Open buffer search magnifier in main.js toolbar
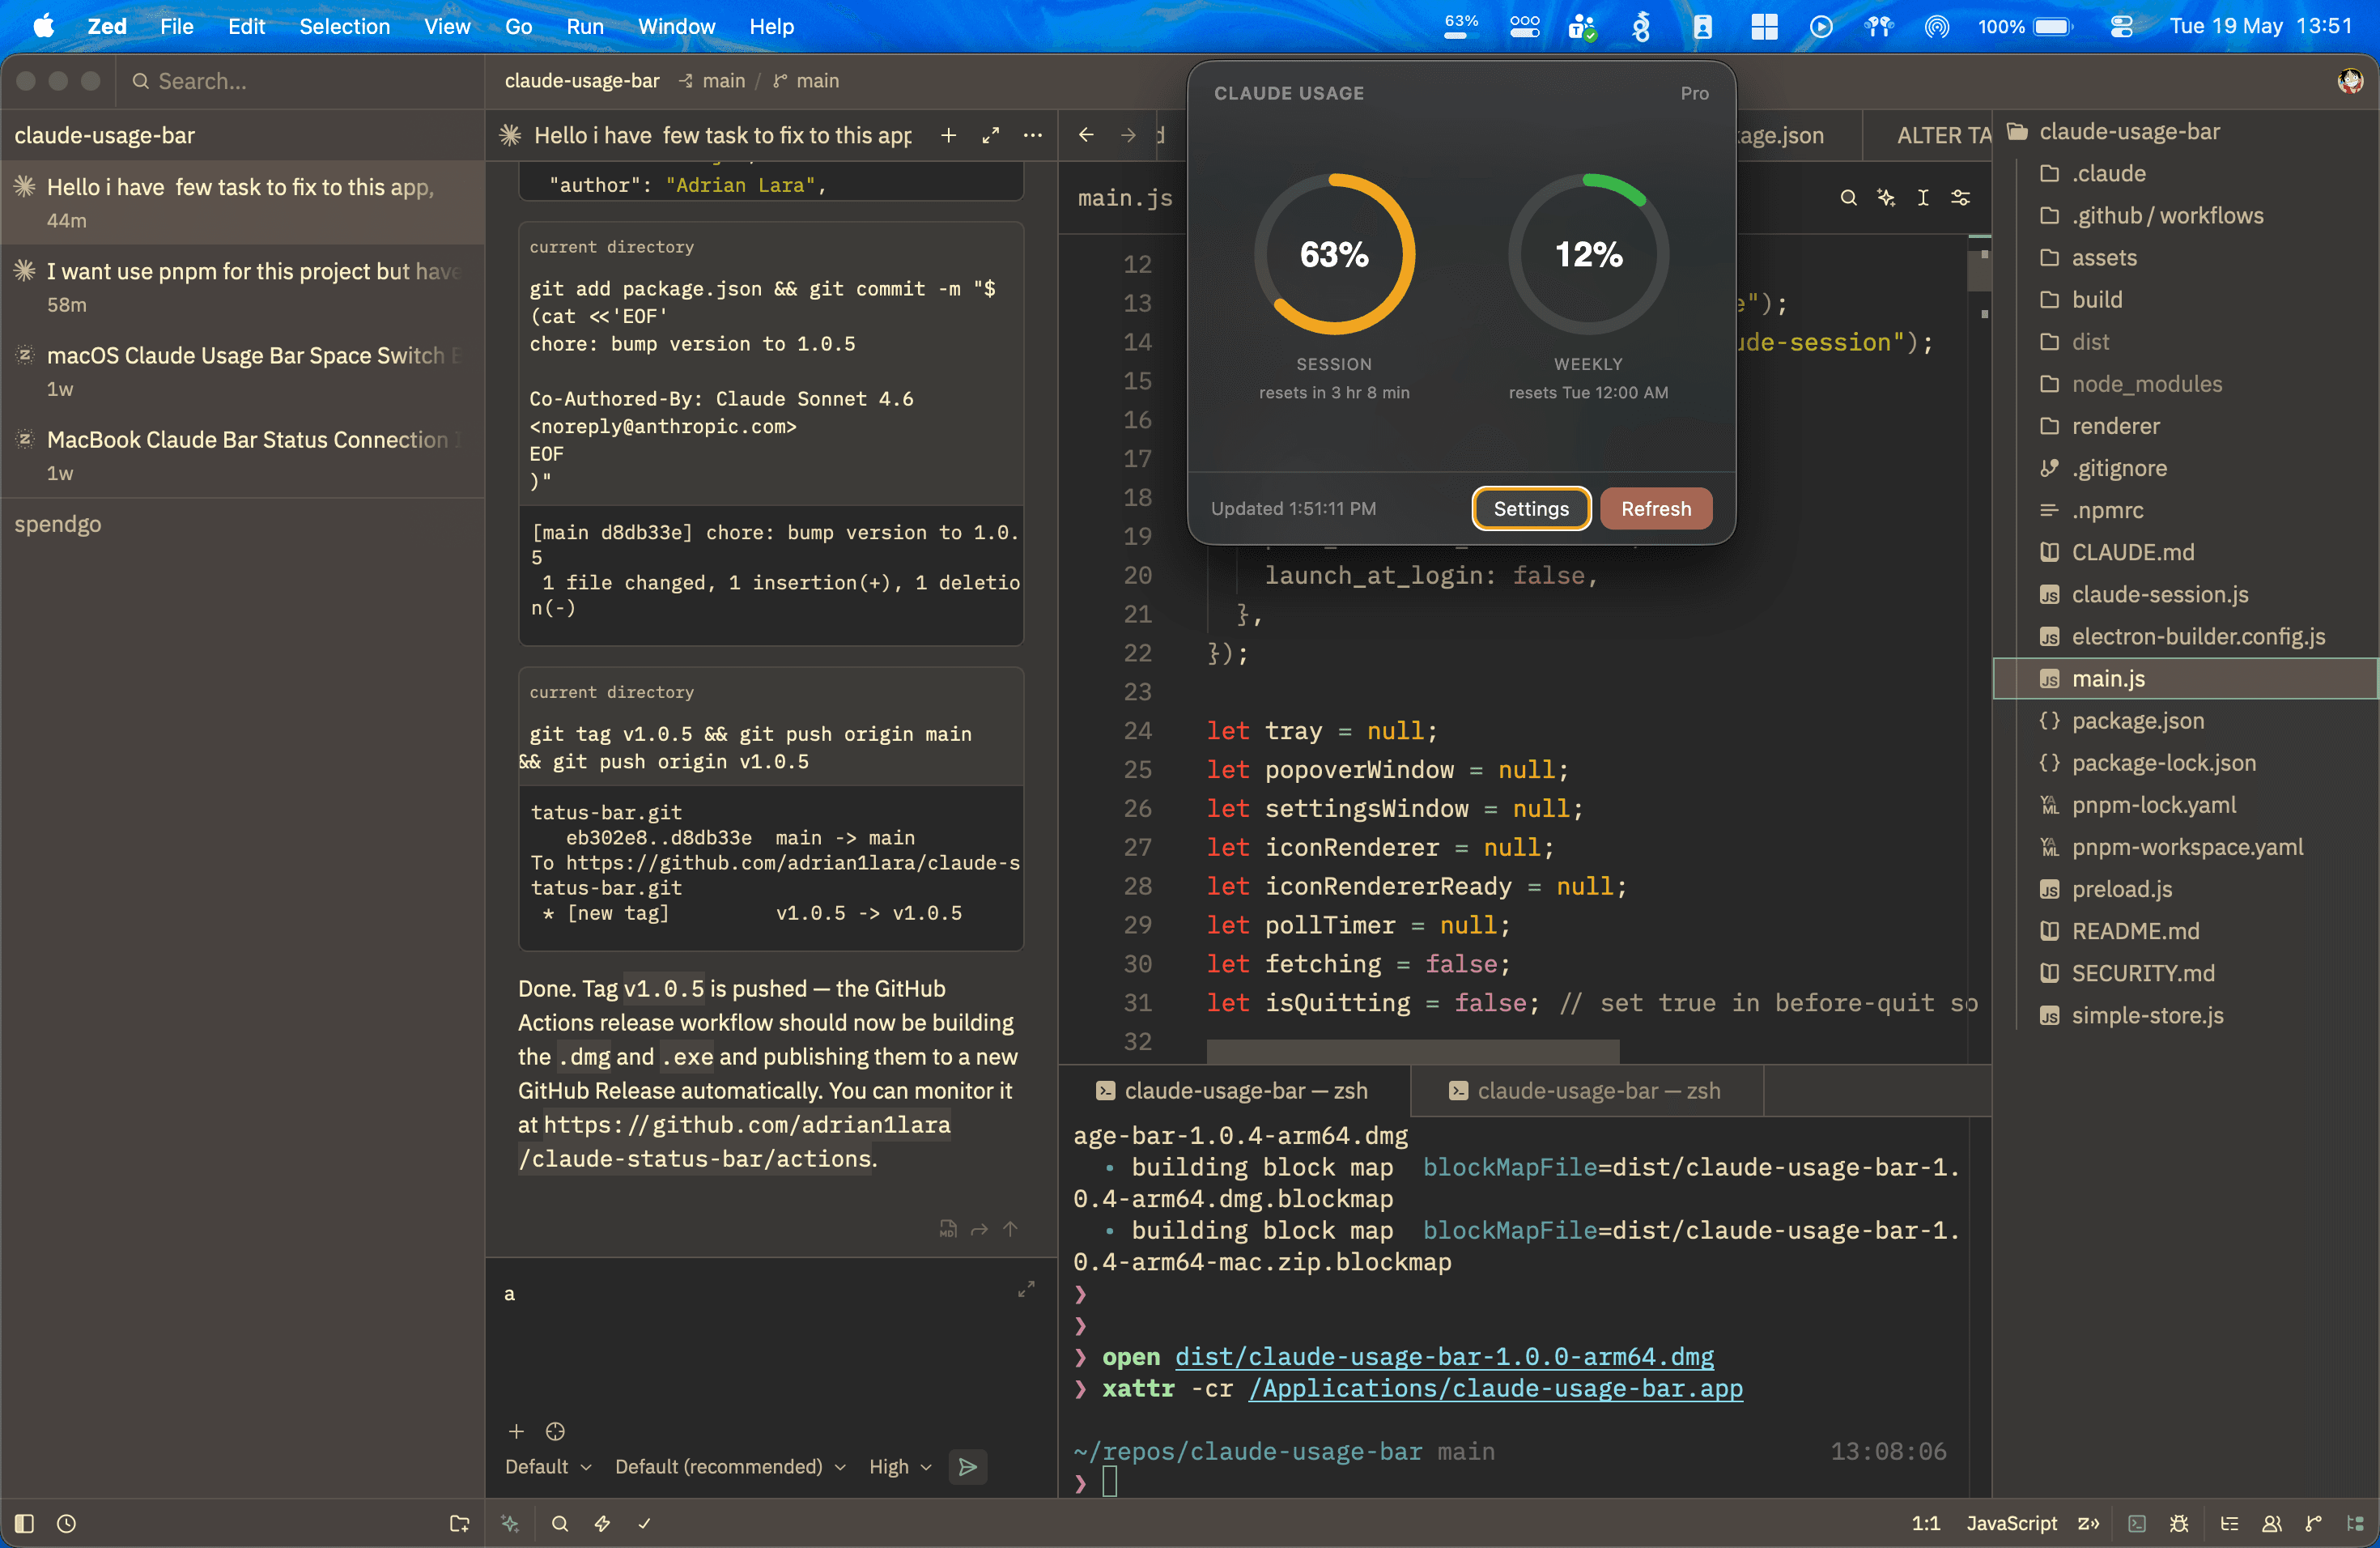Screen dimensions: 2380x1548 pyautogui.click(x=1848, y=198)
